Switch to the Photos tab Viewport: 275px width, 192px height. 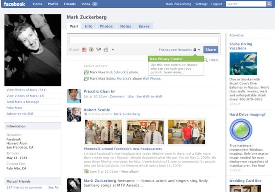coord(106,26)
